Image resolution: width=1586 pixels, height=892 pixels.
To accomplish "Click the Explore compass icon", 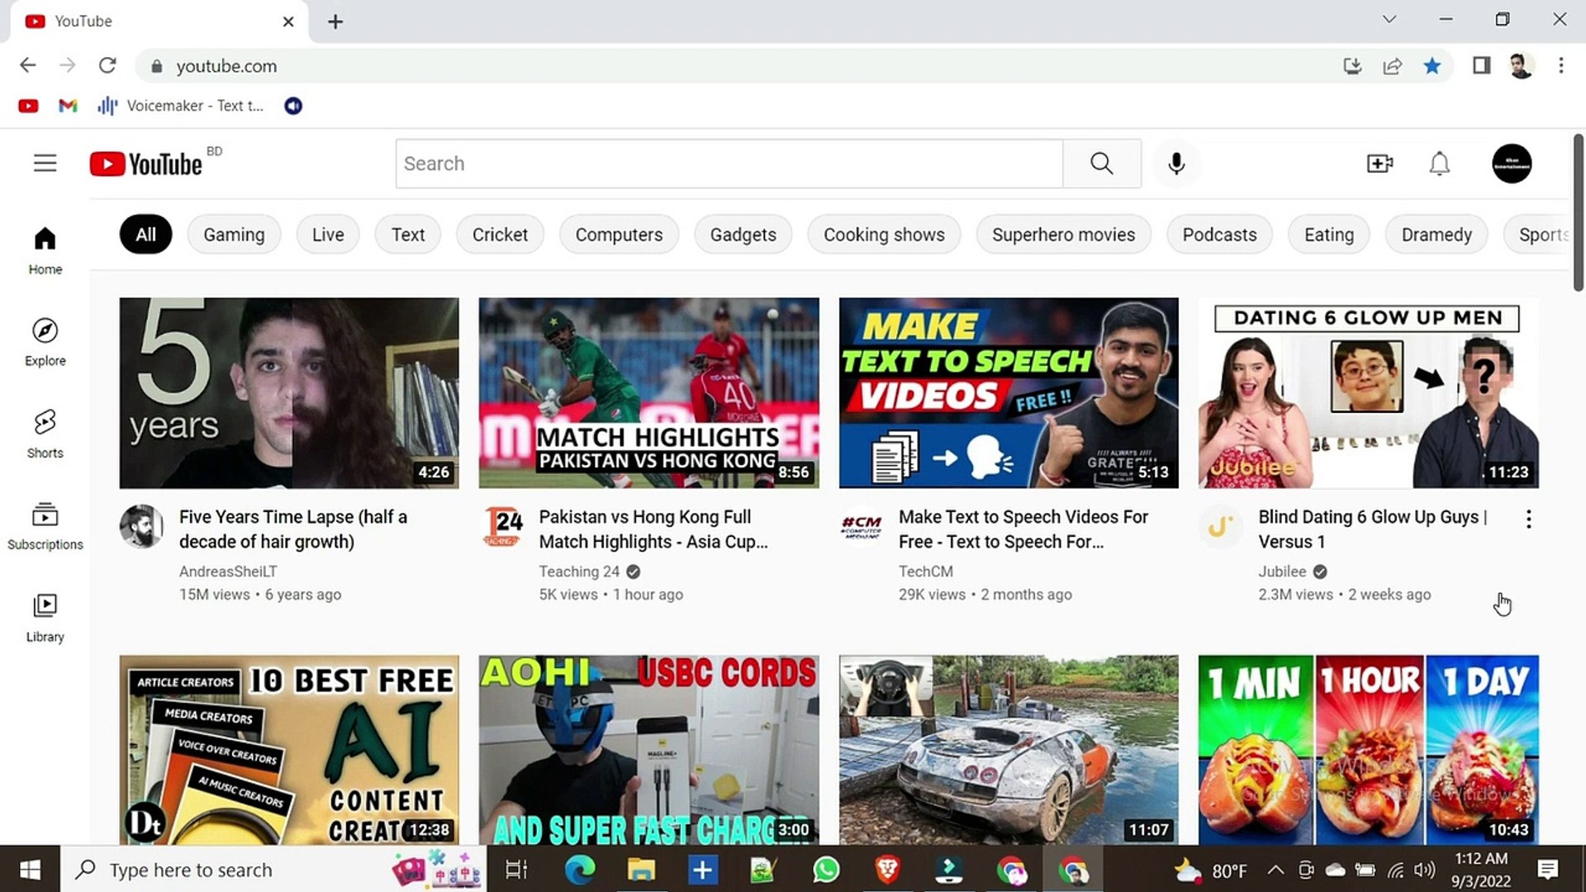I will coord(45,332).
